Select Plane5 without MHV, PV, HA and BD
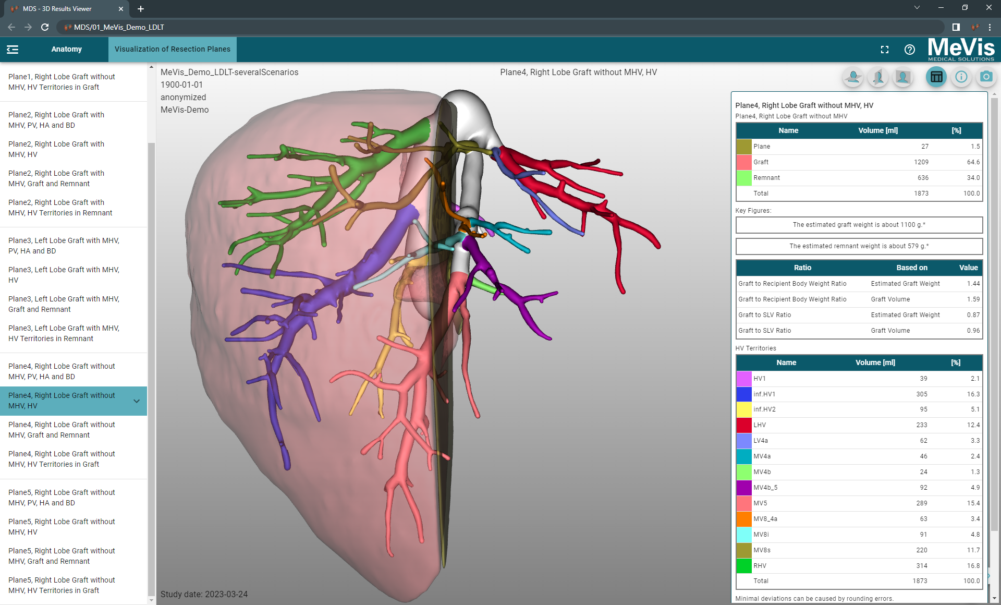Screen dimensions: 1001x605 tap(74, 498)
